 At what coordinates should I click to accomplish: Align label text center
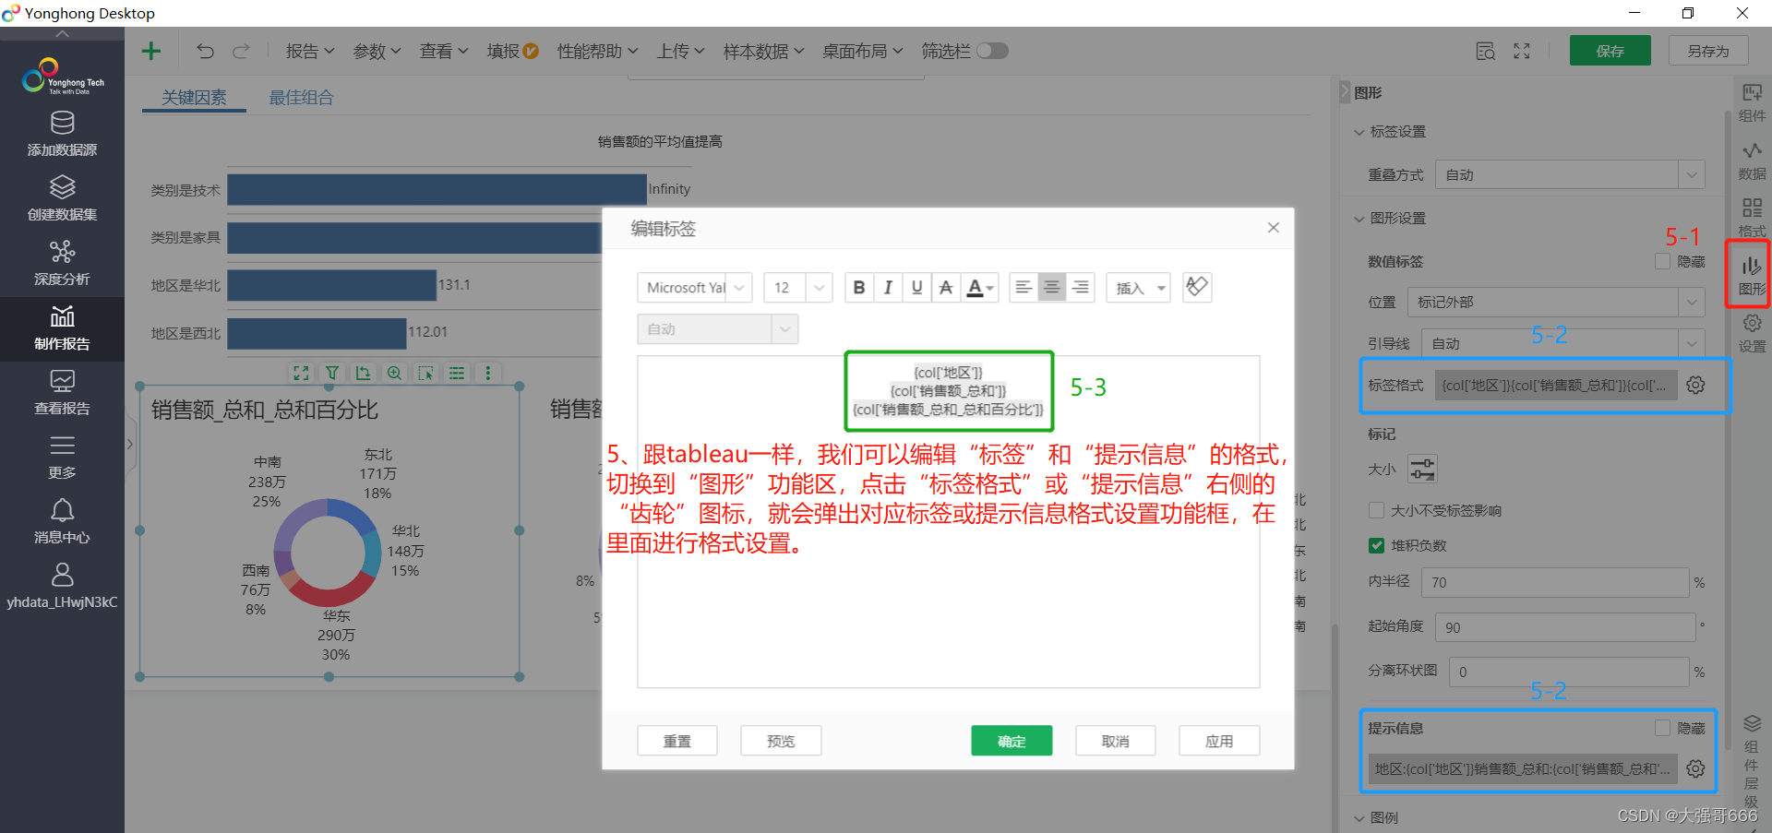(x=1051, y=288)
